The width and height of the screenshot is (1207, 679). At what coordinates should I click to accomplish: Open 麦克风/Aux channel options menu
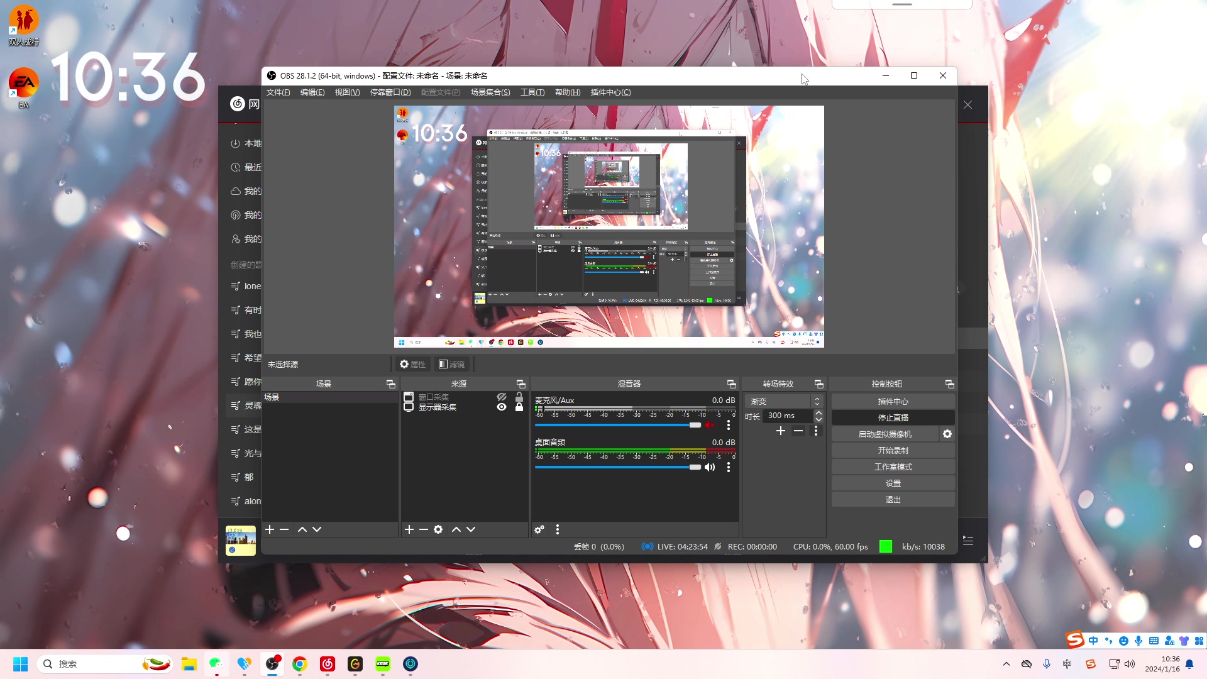pos(729,425)
